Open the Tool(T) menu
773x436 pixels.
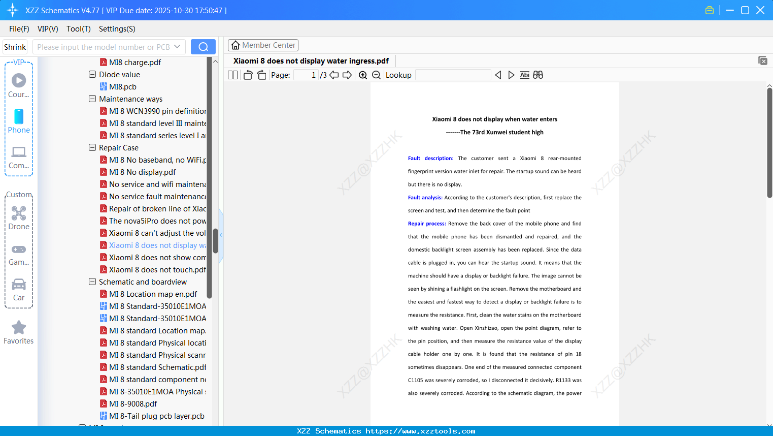click(79, 29)
